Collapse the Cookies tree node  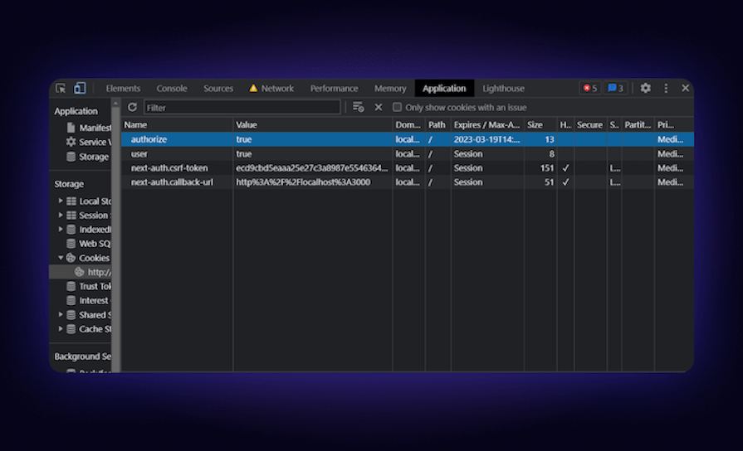[61, 258]
